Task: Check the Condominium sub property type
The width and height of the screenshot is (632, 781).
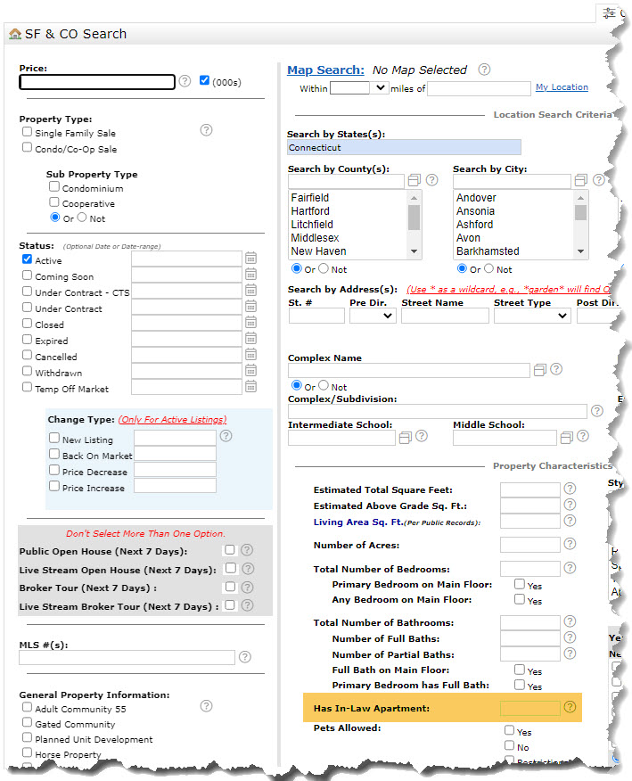Action: [x=54, y=187]
